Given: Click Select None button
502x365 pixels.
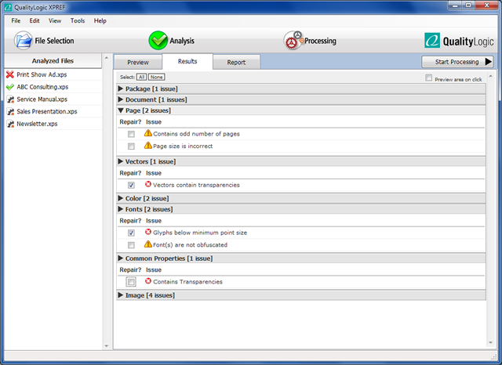Looking at the screenshot, I should click(157, 77).
